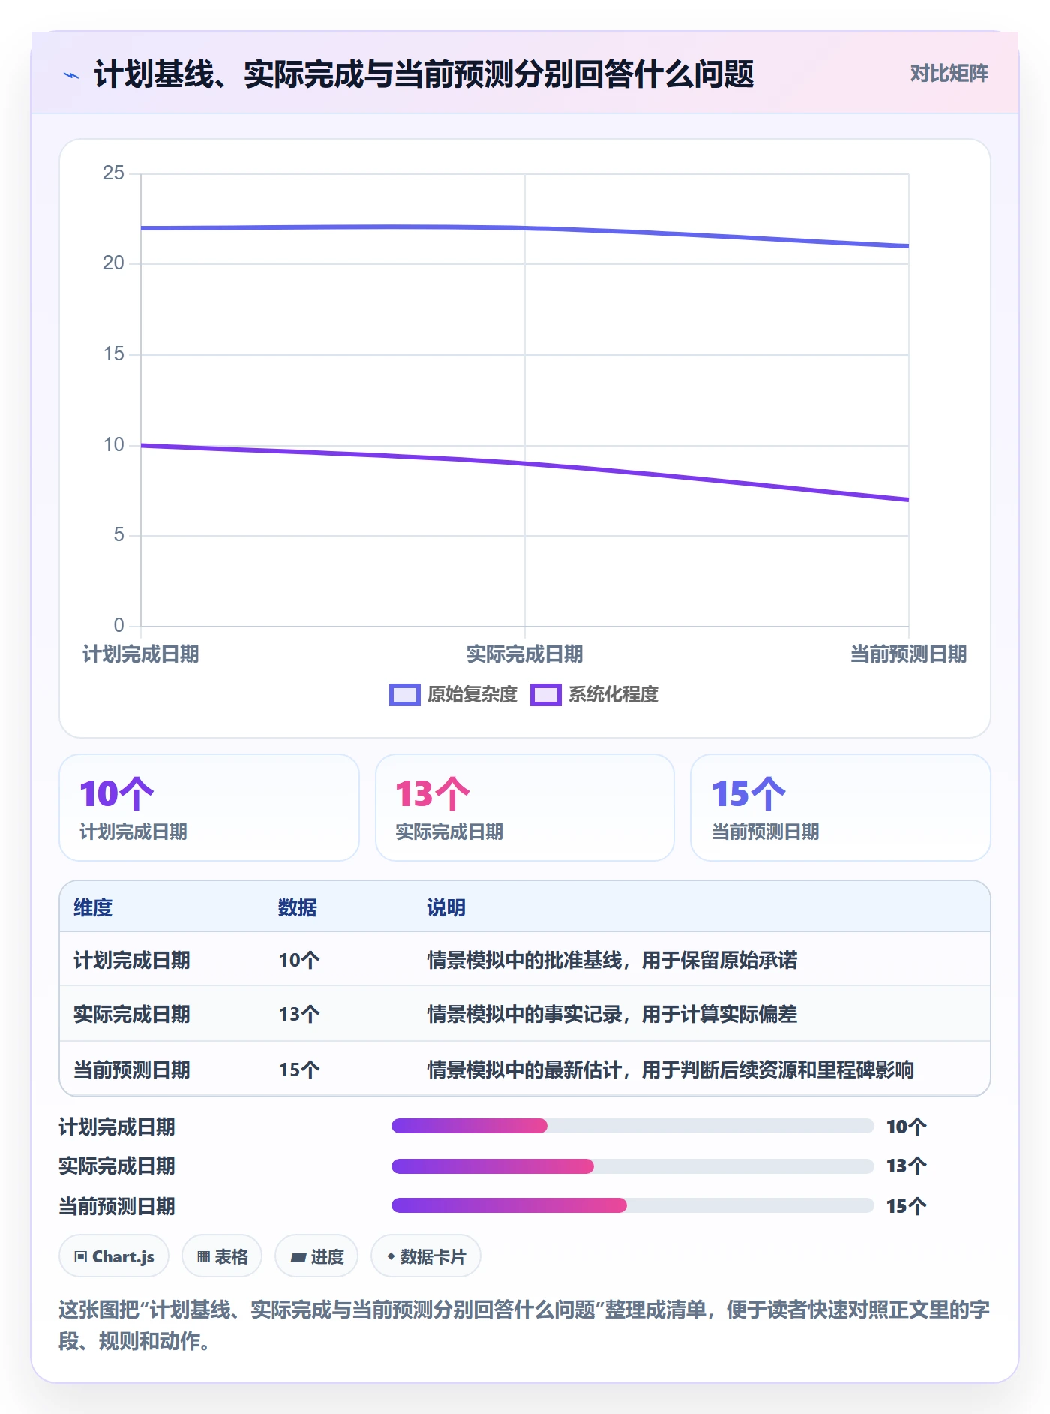Click the 维度 column header
Image resolution: width=1050 pixels, height=1414 pixels.
click(93, 907)
